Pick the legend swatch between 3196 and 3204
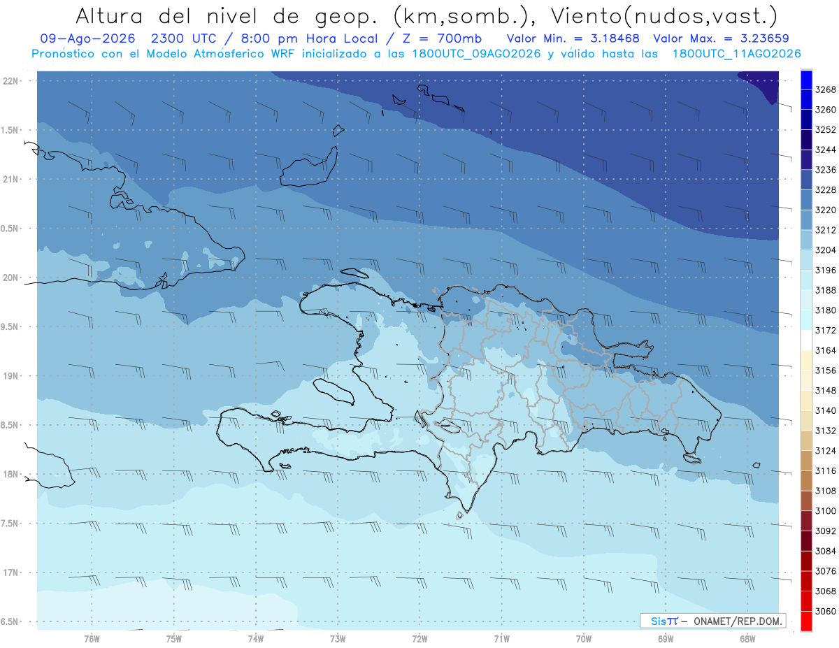 [806, 260]
